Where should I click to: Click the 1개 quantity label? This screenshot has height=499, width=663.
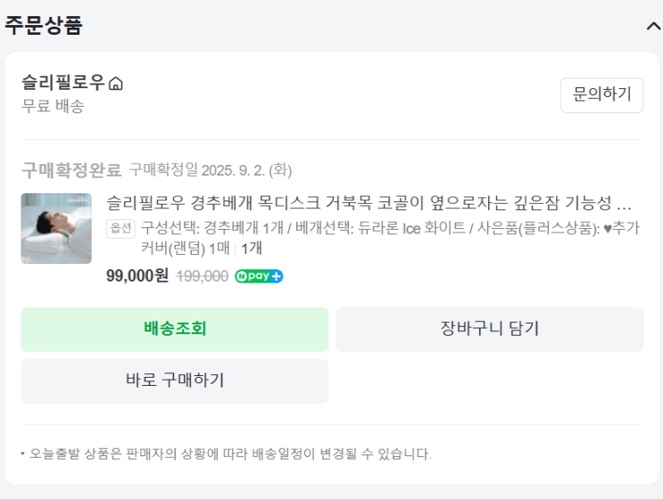click(x=252, y=248)
